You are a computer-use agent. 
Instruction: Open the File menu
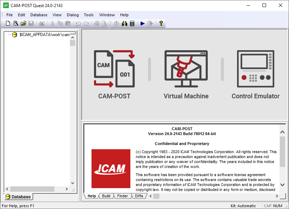pyautogui.click(x=10, y=15)
